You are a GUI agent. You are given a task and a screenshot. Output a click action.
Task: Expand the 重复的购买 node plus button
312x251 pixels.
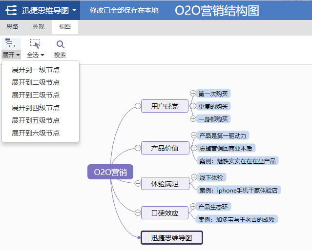click(x=193, y=106)
